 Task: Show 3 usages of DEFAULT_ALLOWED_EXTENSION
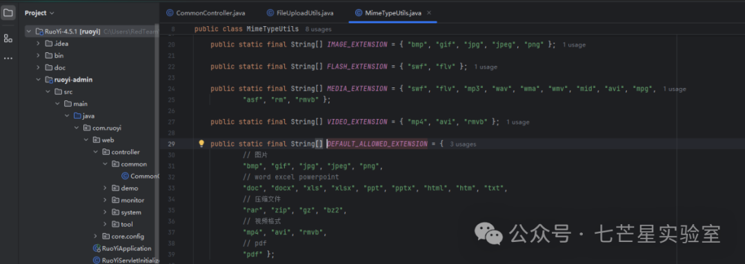click(x=463, y=144)
